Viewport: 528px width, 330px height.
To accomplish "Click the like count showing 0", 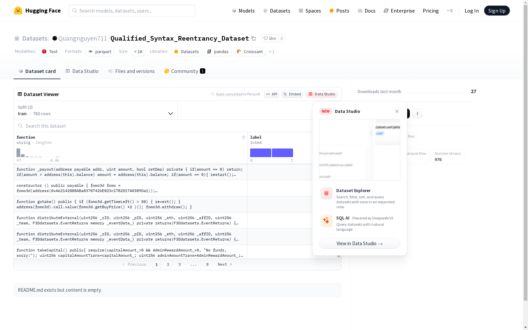I will pyautogui.click(x=281, y=38).
